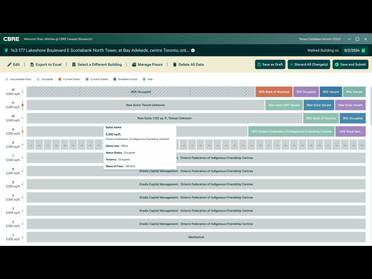Open Manage Floors
372x279 pixels.
[147, 64]
